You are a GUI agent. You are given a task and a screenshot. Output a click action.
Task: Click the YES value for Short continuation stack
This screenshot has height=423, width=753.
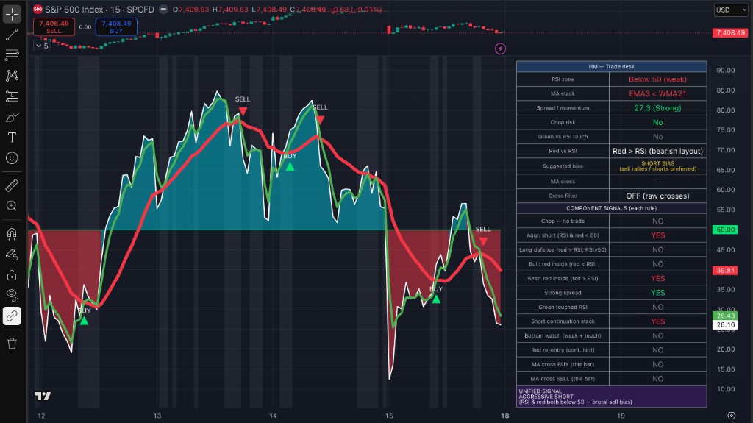[x=657, y=321]
